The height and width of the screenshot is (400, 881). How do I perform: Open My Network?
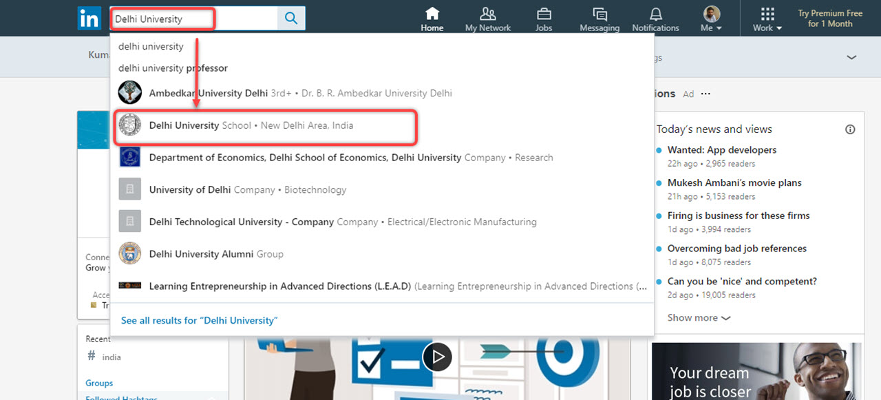488,19
